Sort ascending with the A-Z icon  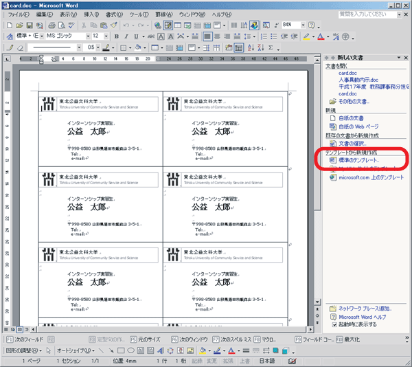[x=251, y=47]
